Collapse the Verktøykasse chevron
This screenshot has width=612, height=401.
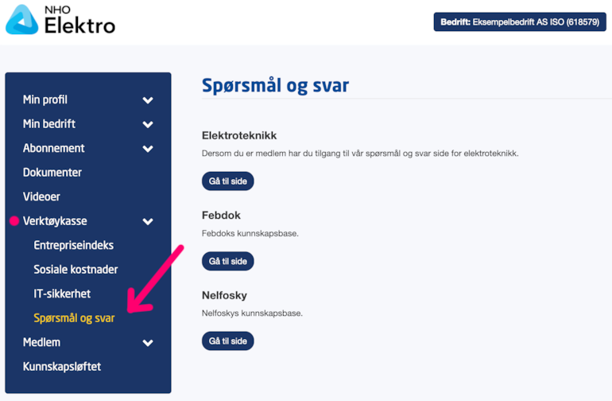click(x=148, y=222)
